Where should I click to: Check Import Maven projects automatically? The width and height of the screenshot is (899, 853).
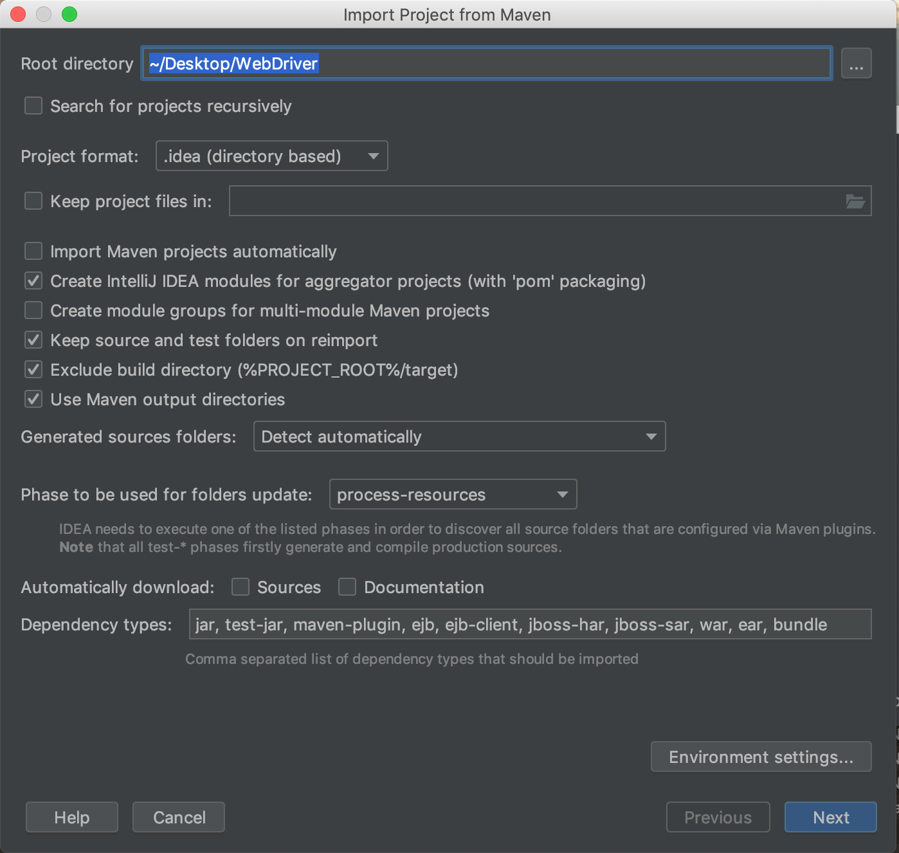[x=33, y=251]
